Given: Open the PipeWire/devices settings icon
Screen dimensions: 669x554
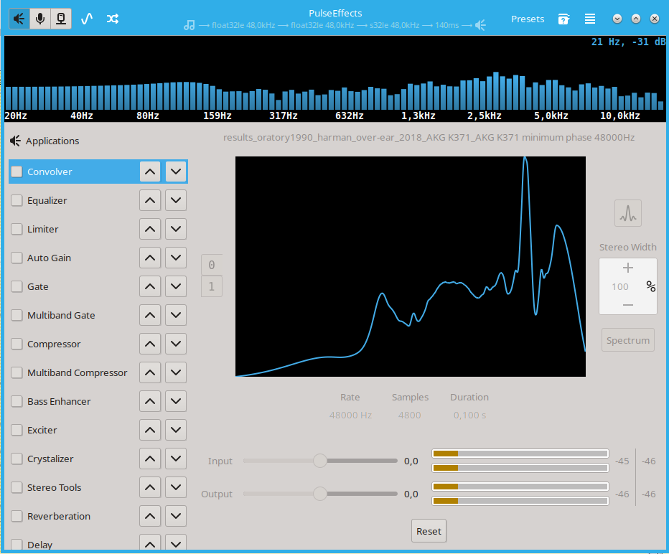Looking at the screenshot, I should [61, 19].
